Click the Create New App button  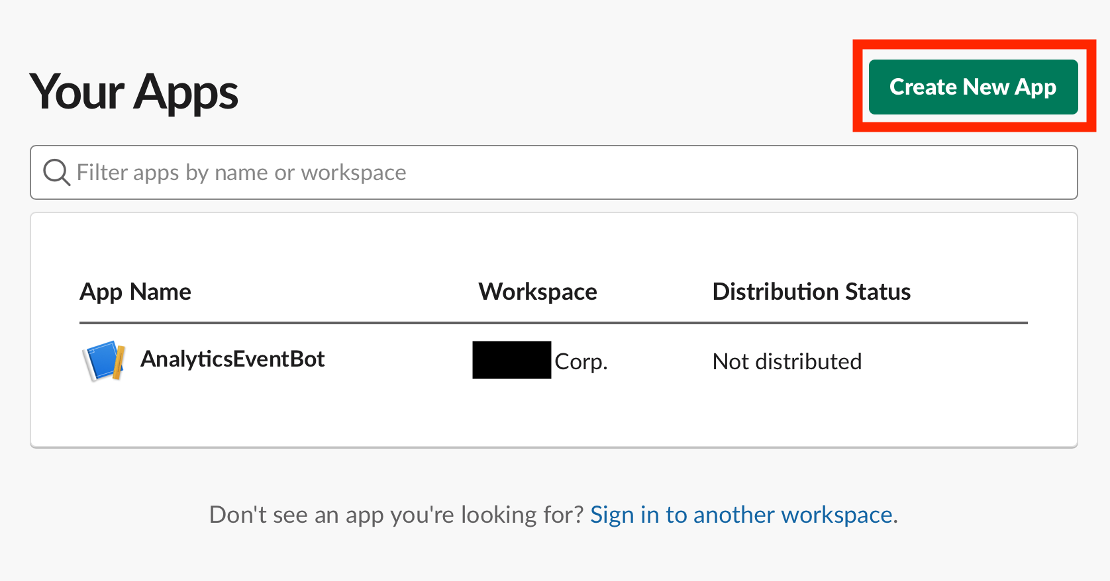pos(973,87)
